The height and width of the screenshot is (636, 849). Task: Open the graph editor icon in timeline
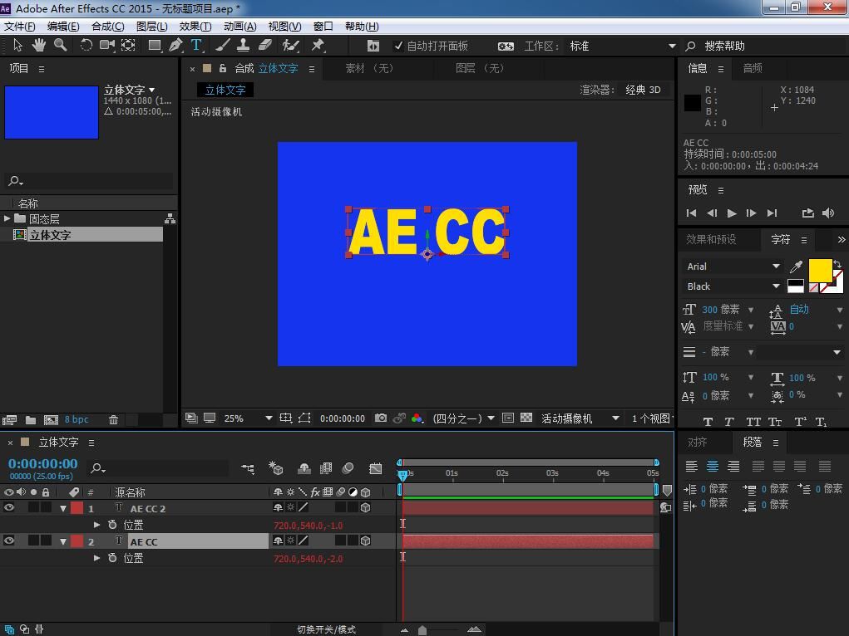pyautogui.click(x=375, y=468)
